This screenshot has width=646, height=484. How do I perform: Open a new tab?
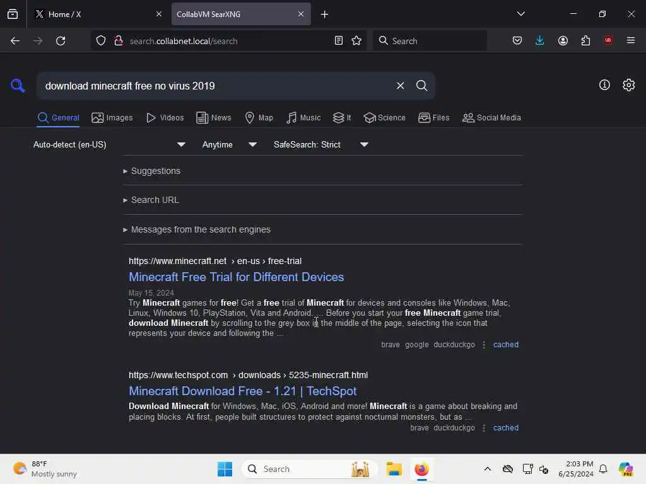[324, 14]
